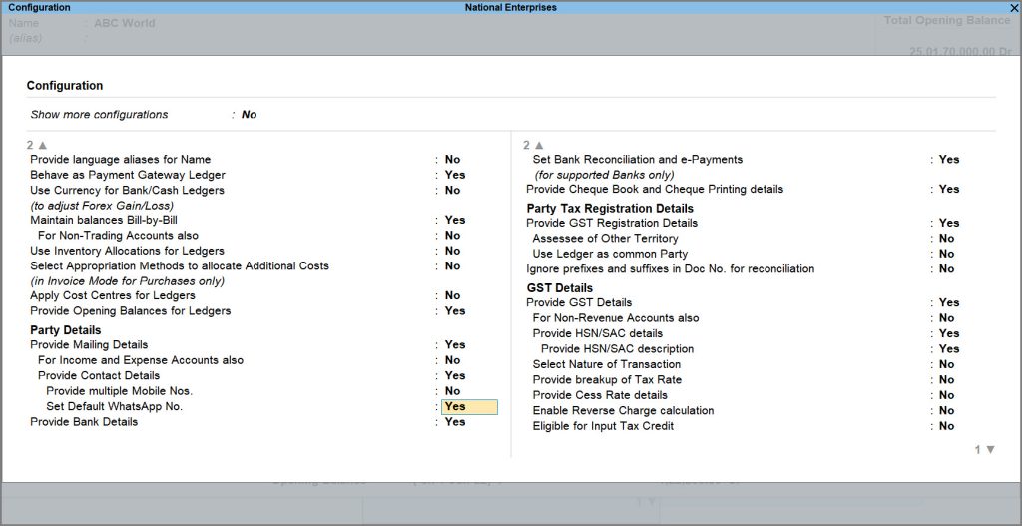Screen dimensions: 1022x526
Task: Click the 'GST Details' section heading
Action: (x=560, y=288)
